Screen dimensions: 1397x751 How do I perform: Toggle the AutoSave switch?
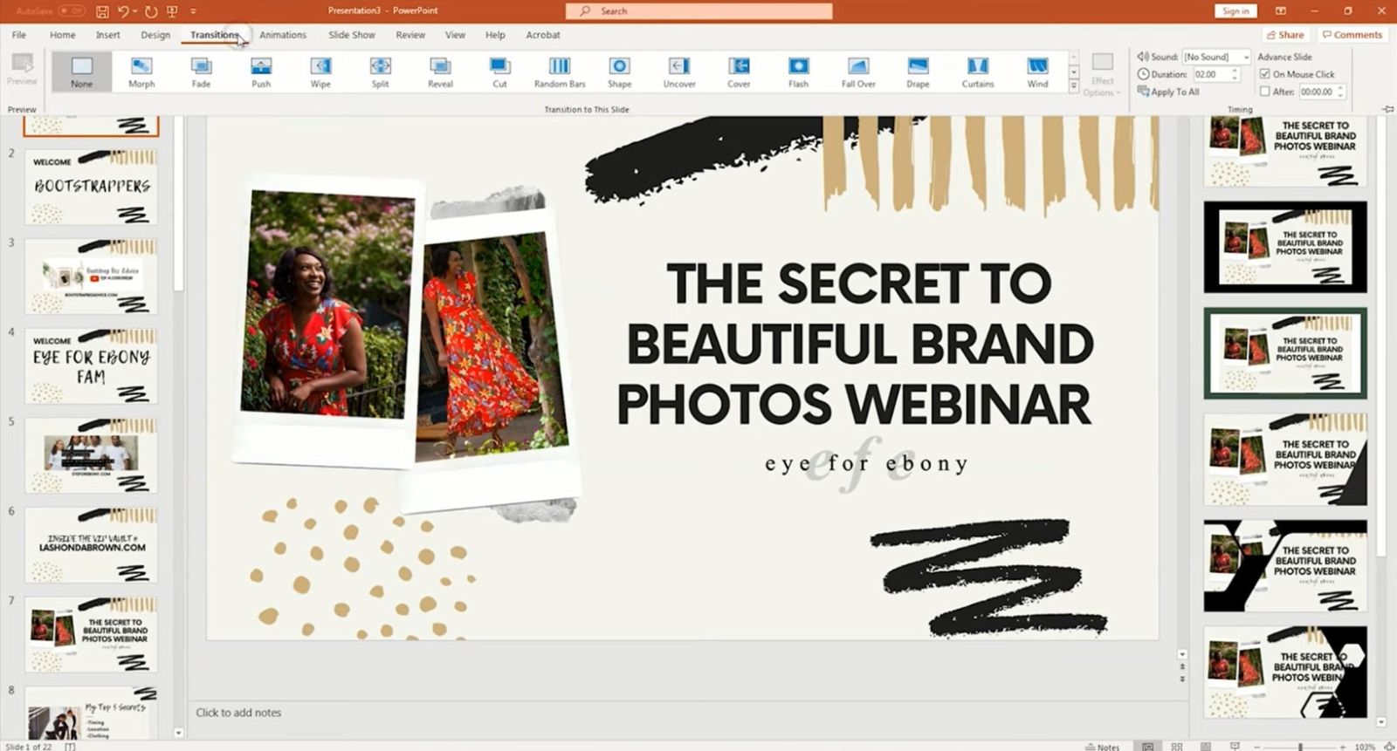click(71, 11)
